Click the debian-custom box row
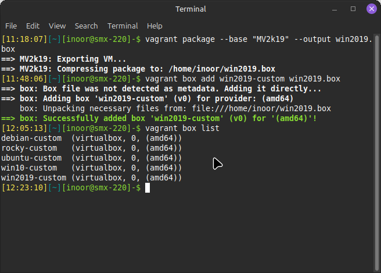 91,139
